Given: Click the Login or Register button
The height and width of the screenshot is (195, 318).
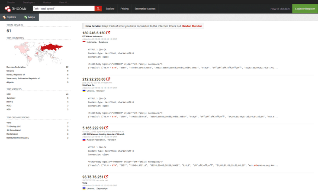Looking at the screenshot, I should [305, 9].
